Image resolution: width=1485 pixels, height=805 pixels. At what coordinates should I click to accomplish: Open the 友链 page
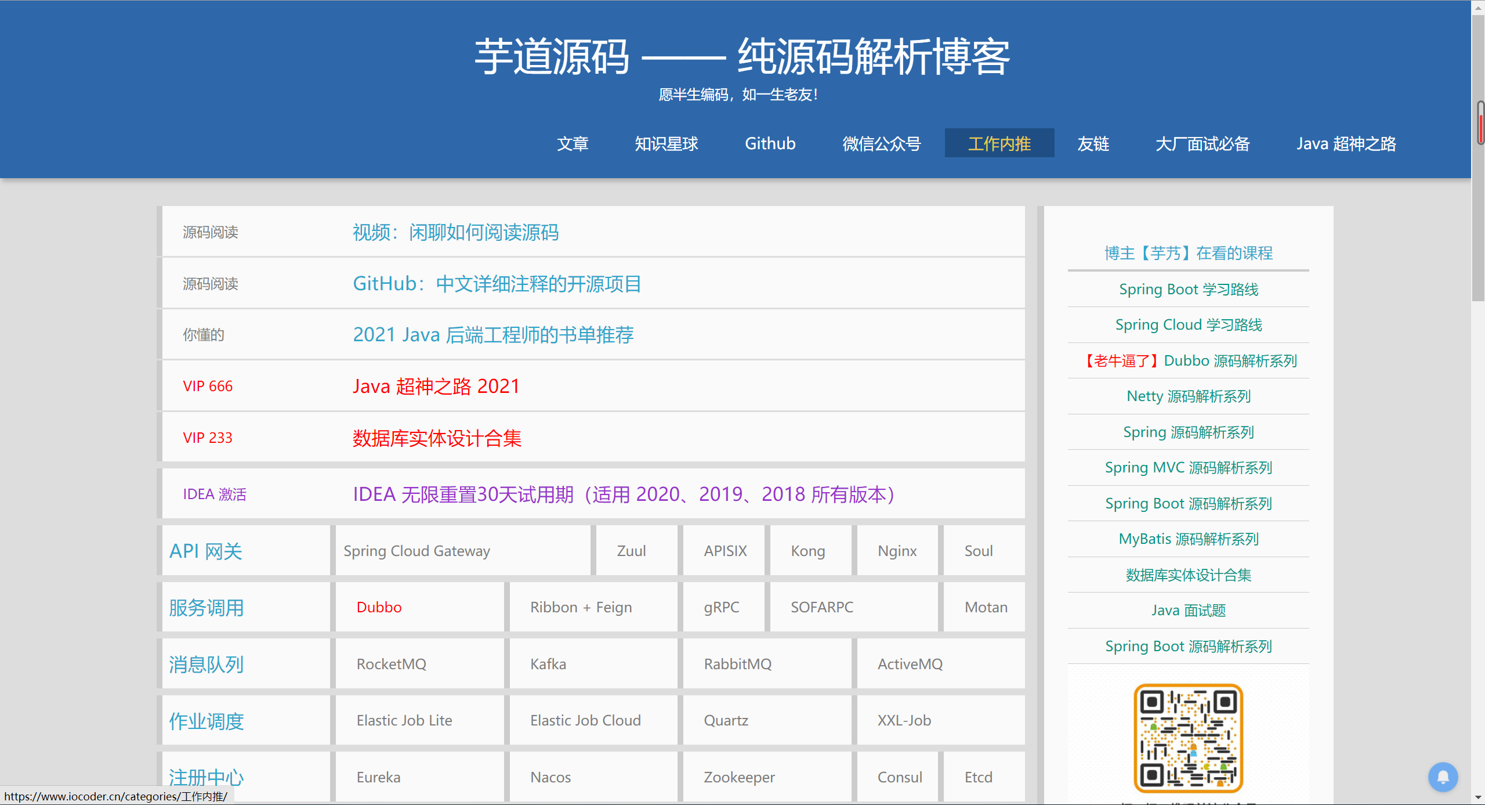(x=1093, y=143)
